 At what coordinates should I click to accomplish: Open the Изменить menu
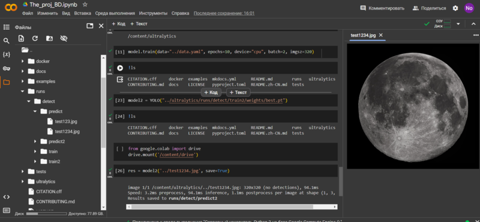(47, 13)
